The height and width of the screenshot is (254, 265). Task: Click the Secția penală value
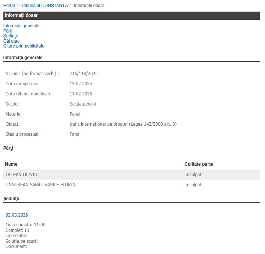[83, 104]
